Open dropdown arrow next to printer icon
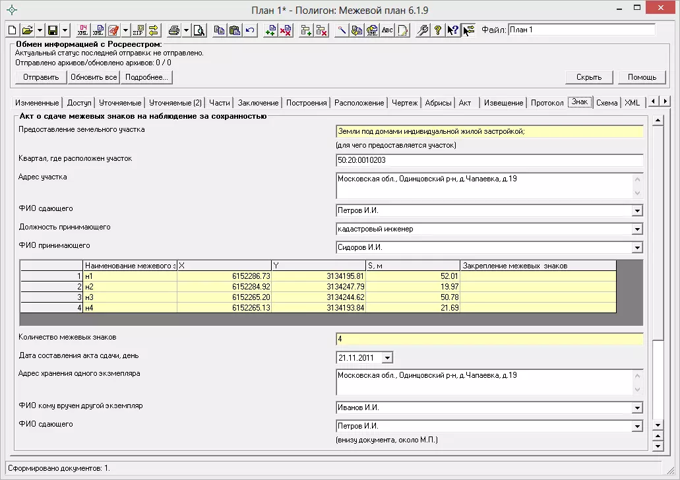Screen dimensions: 680x480 click(186, 30)
